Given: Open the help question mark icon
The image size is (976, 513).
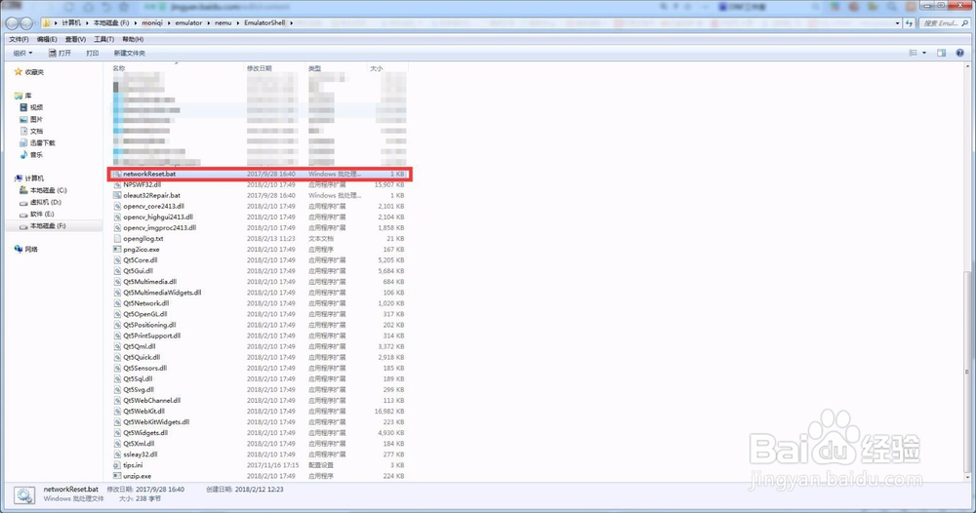Looking at the screenshot, I should (959, 53).
